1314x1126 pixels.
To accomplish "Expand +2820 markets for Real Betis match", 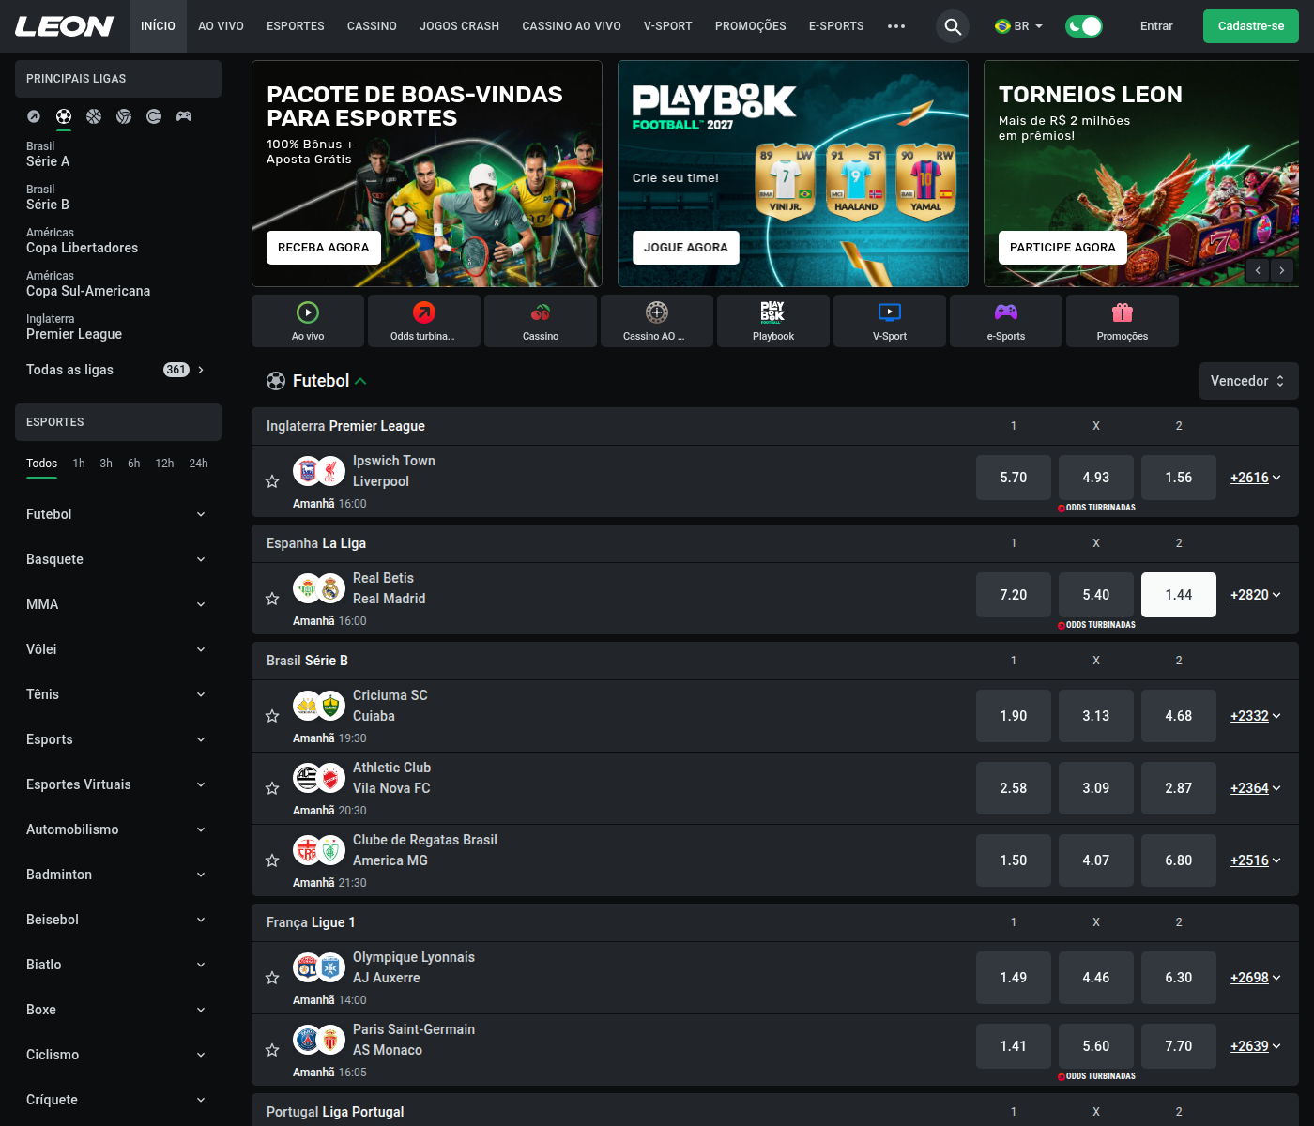I will coord(1256,595).
